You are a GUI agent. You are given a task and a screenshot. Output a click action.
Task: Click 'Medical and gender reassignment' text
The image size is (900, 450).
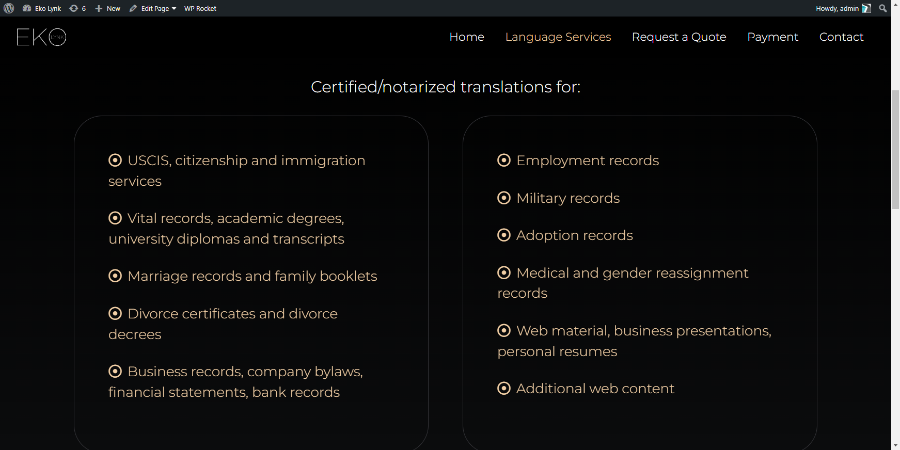tap(633, 273)
